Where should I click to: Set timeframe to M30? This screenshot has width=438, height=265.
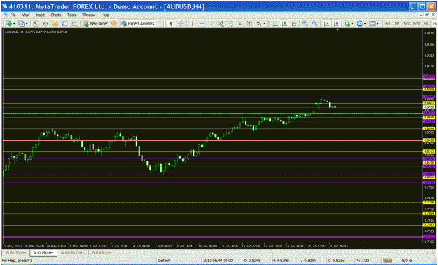tap(416, 24)
